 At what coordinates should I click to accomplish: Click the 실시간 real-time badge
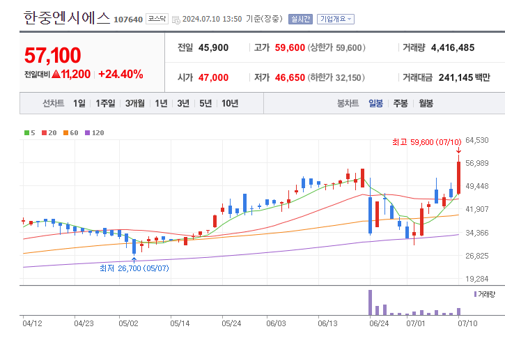click(x=300, y=19)
